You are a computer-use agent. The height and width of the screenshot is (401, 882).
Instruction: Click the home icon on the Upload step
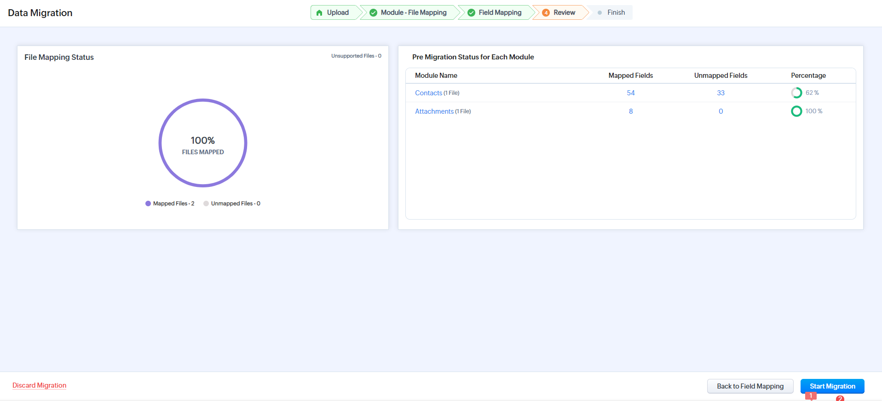(x=319, y=13)
